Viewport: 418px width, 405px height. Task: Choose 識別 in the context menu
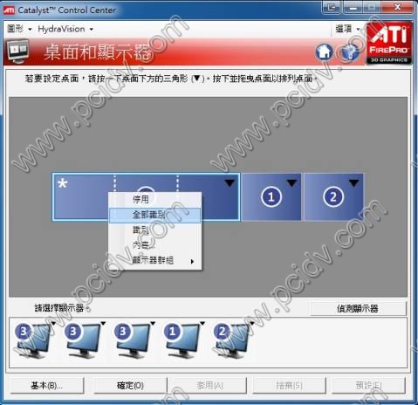pos(155,230)
